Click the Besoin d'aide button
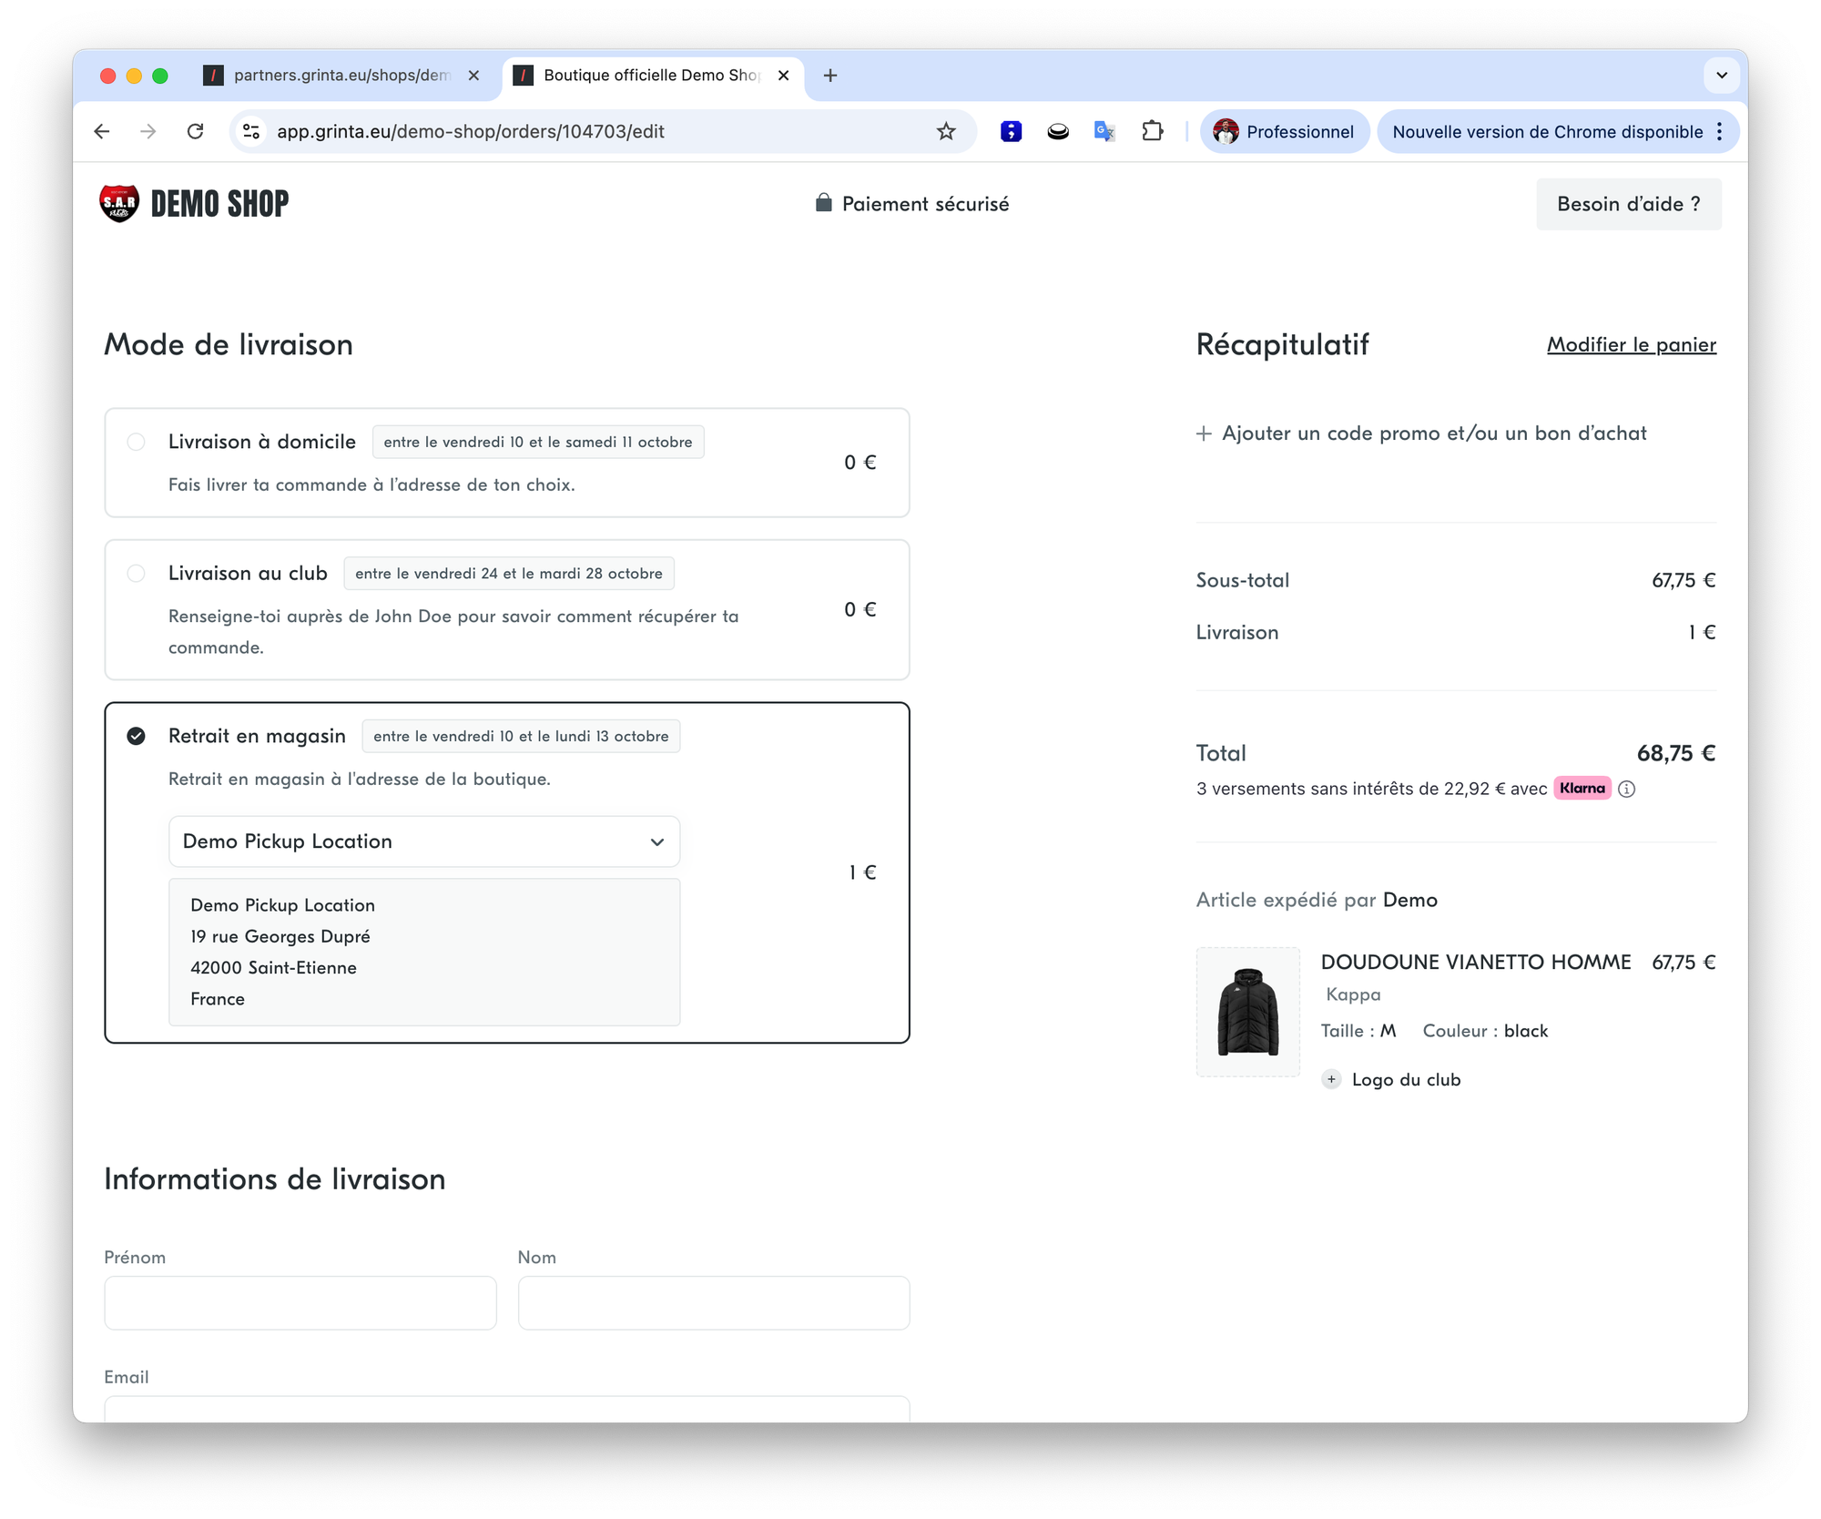Viewport: 1821px width, 1519px height. tap(1628, 204)
